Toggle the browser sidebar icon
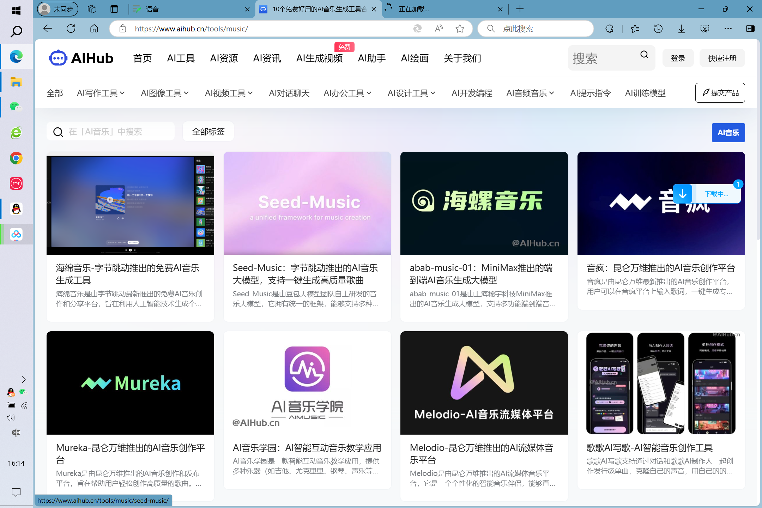 tap(750, 29)
